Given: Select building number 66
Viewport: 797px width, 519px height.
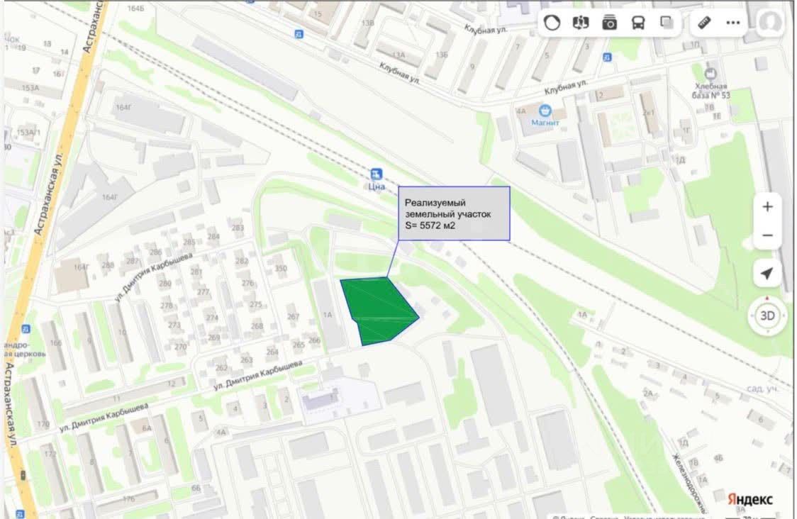Looking at the screenshot, I should click(x=196, y=488).
